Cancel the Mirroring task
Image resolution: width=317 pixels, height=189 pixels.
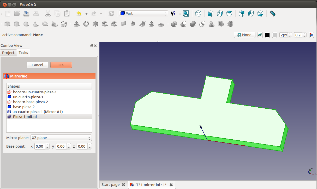point(37,65)
